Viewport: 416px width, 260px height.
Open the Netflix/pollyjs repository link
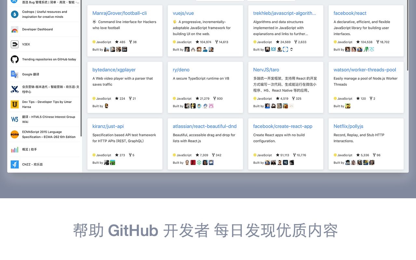point(348,126)
